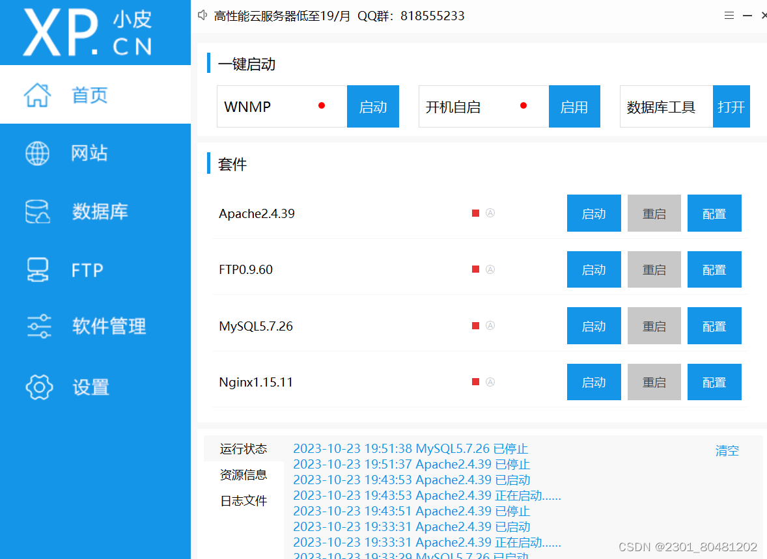The width and height of the screenshot is (767, 559).
Task: Open the 首页 page in sidebar
Action: tap(95, 94)
